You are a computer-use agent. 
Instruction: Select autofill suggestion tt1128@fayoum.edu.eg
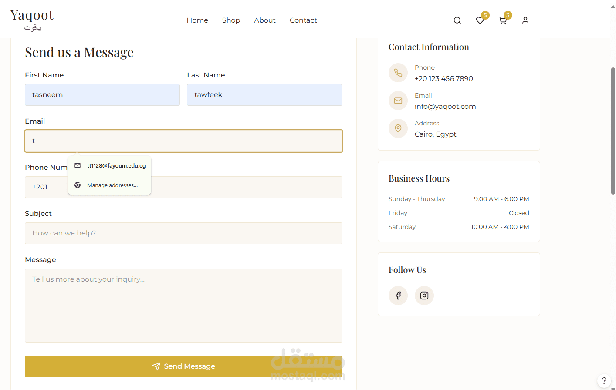[x=110, y=166]
